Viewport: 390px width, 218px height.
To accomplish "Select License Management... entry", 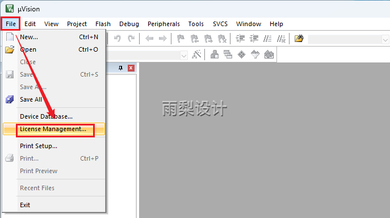I will (x=54, y=129).
